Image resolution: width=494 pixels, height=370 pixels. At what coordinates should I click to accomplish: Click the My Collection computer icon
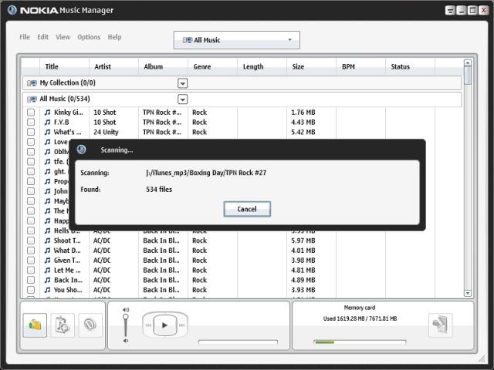click(32, 83)
